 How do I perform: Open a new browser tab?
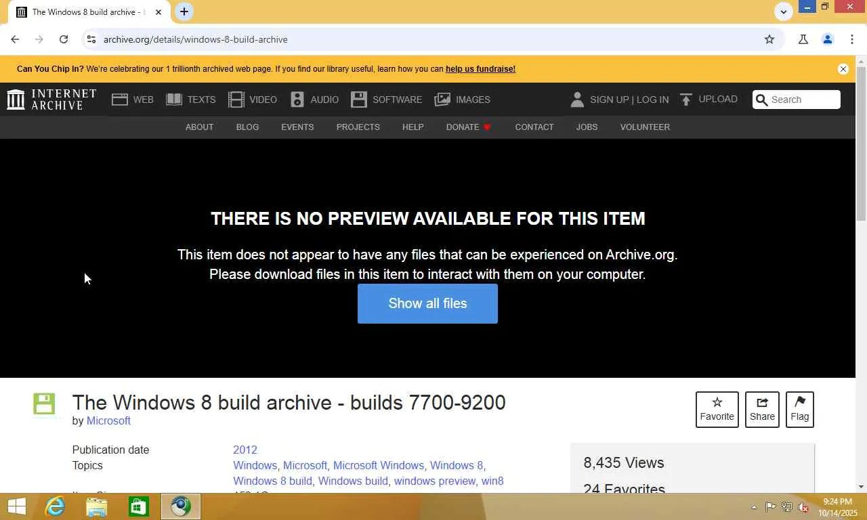click(184, 12)
